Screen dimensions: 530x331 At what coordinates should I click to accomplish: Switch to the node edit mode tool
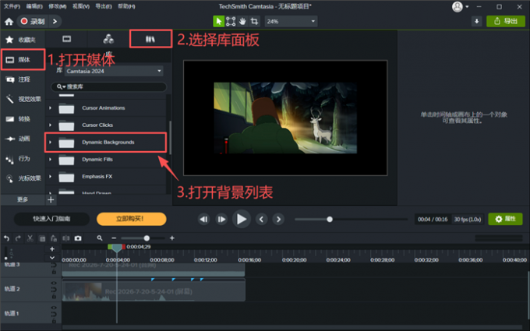tap(231, 21)
